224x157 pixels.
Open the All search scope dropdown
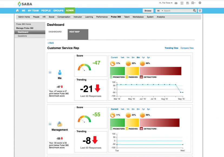(160, 11)
